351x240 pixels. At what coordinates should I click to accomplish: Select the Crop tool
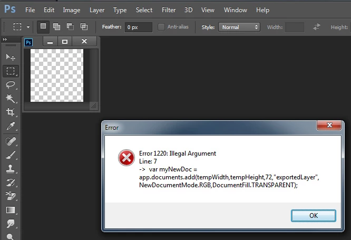[11, 112]
